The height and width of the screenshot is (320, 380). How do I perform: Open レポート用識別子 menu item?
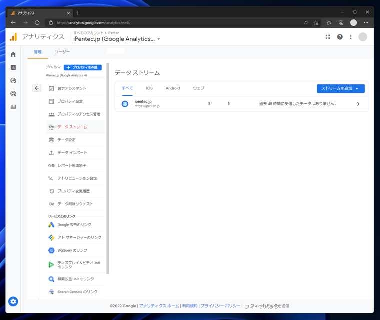(x=76, y=166)
